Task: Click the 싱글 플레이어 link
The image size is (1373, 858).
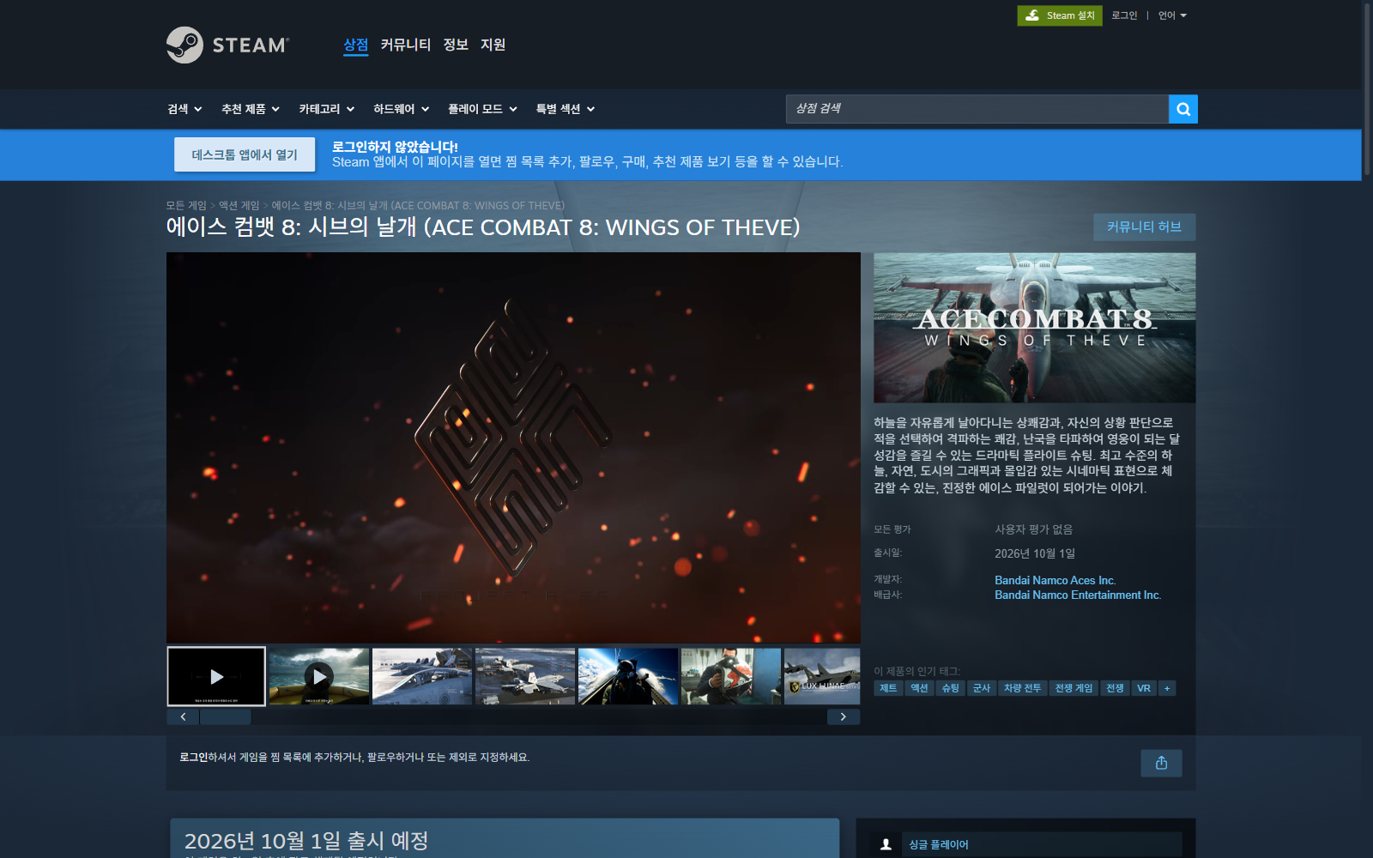Action: 939,845
